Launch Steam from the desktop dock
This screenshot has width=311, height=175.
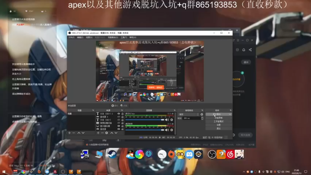pos(112,154)
